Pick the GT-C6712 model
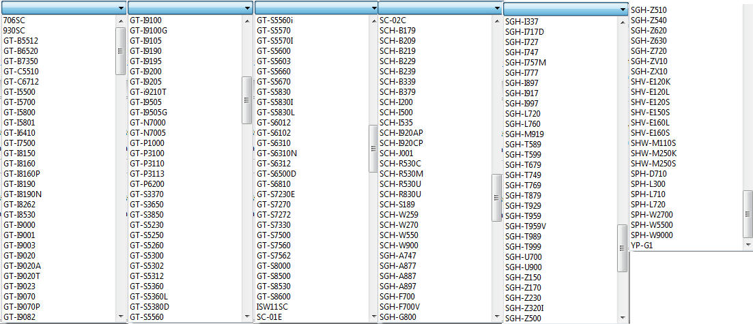This screenshot has height=324, width=753. pyautogui.click(x=20, y=82)
